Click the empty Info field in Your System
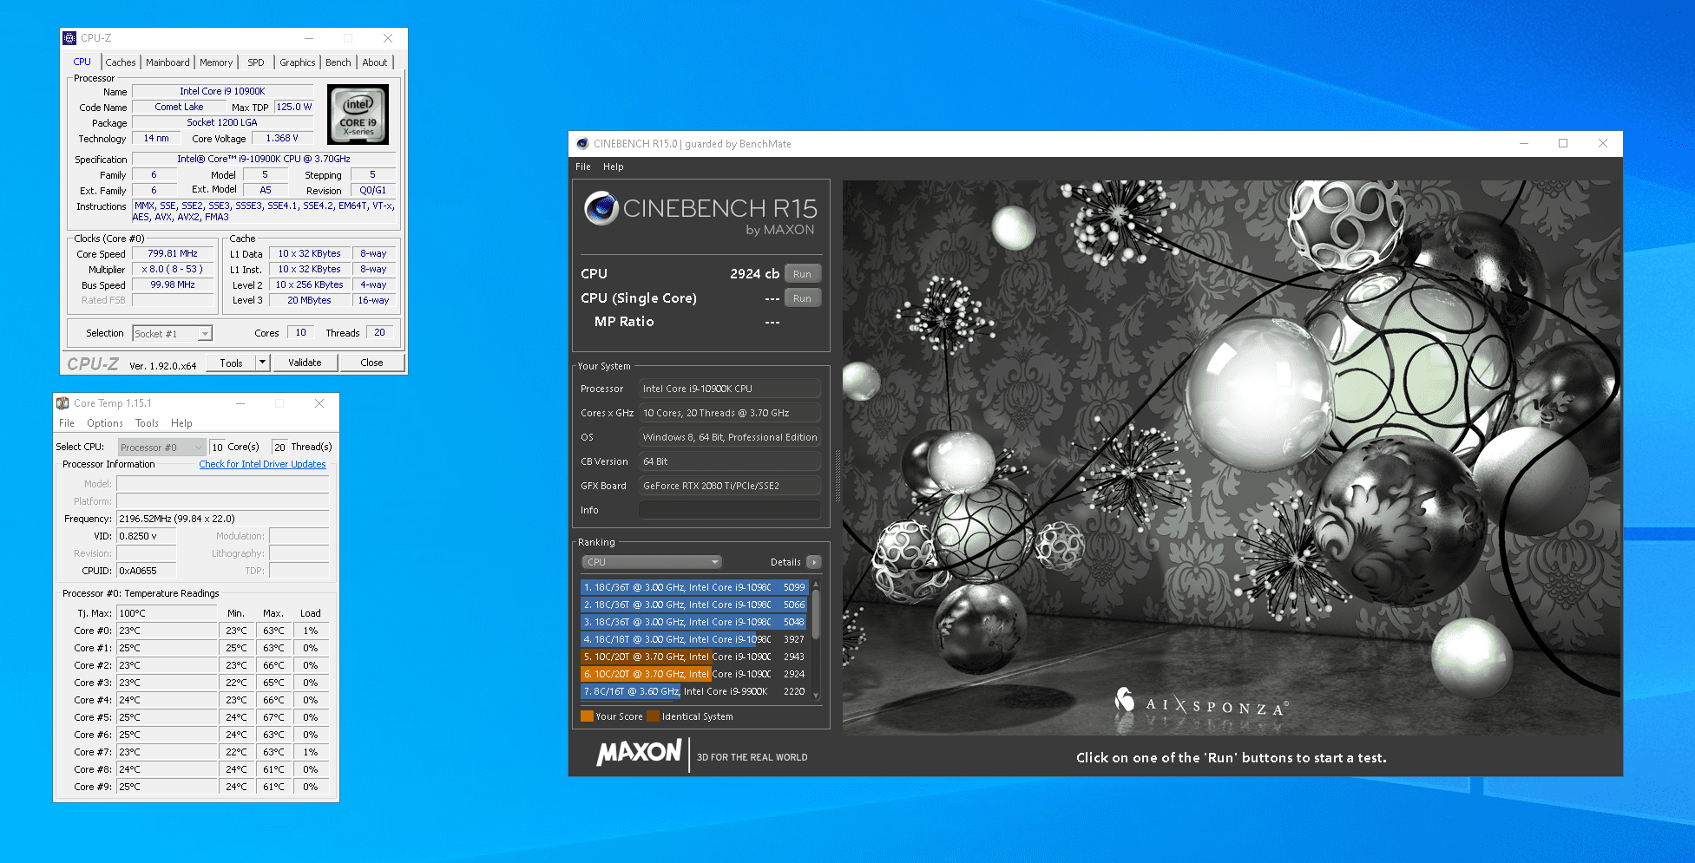Screen dimensions: 1695x863 coord(730,510)
